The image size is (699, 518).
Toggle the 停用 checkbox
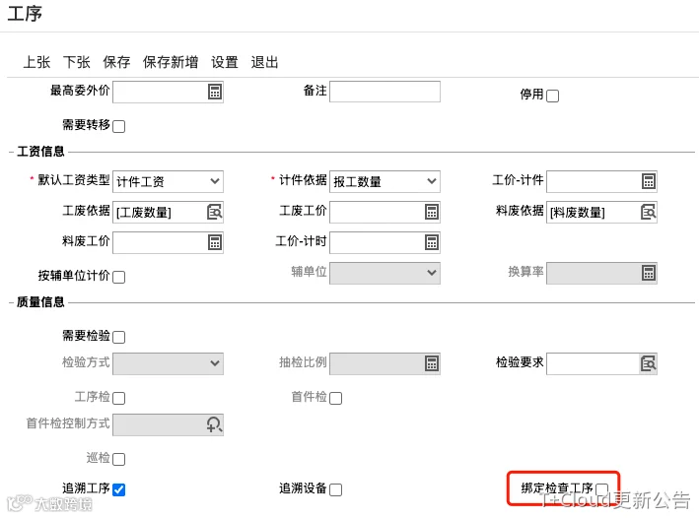(552, 96)
